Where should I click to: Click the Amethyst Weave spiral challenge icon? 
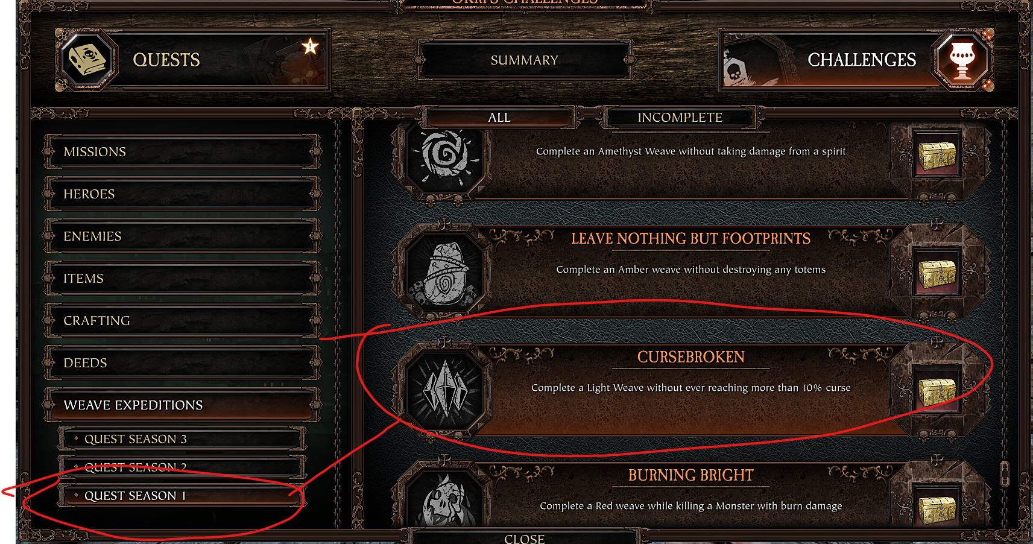[446, 154]
